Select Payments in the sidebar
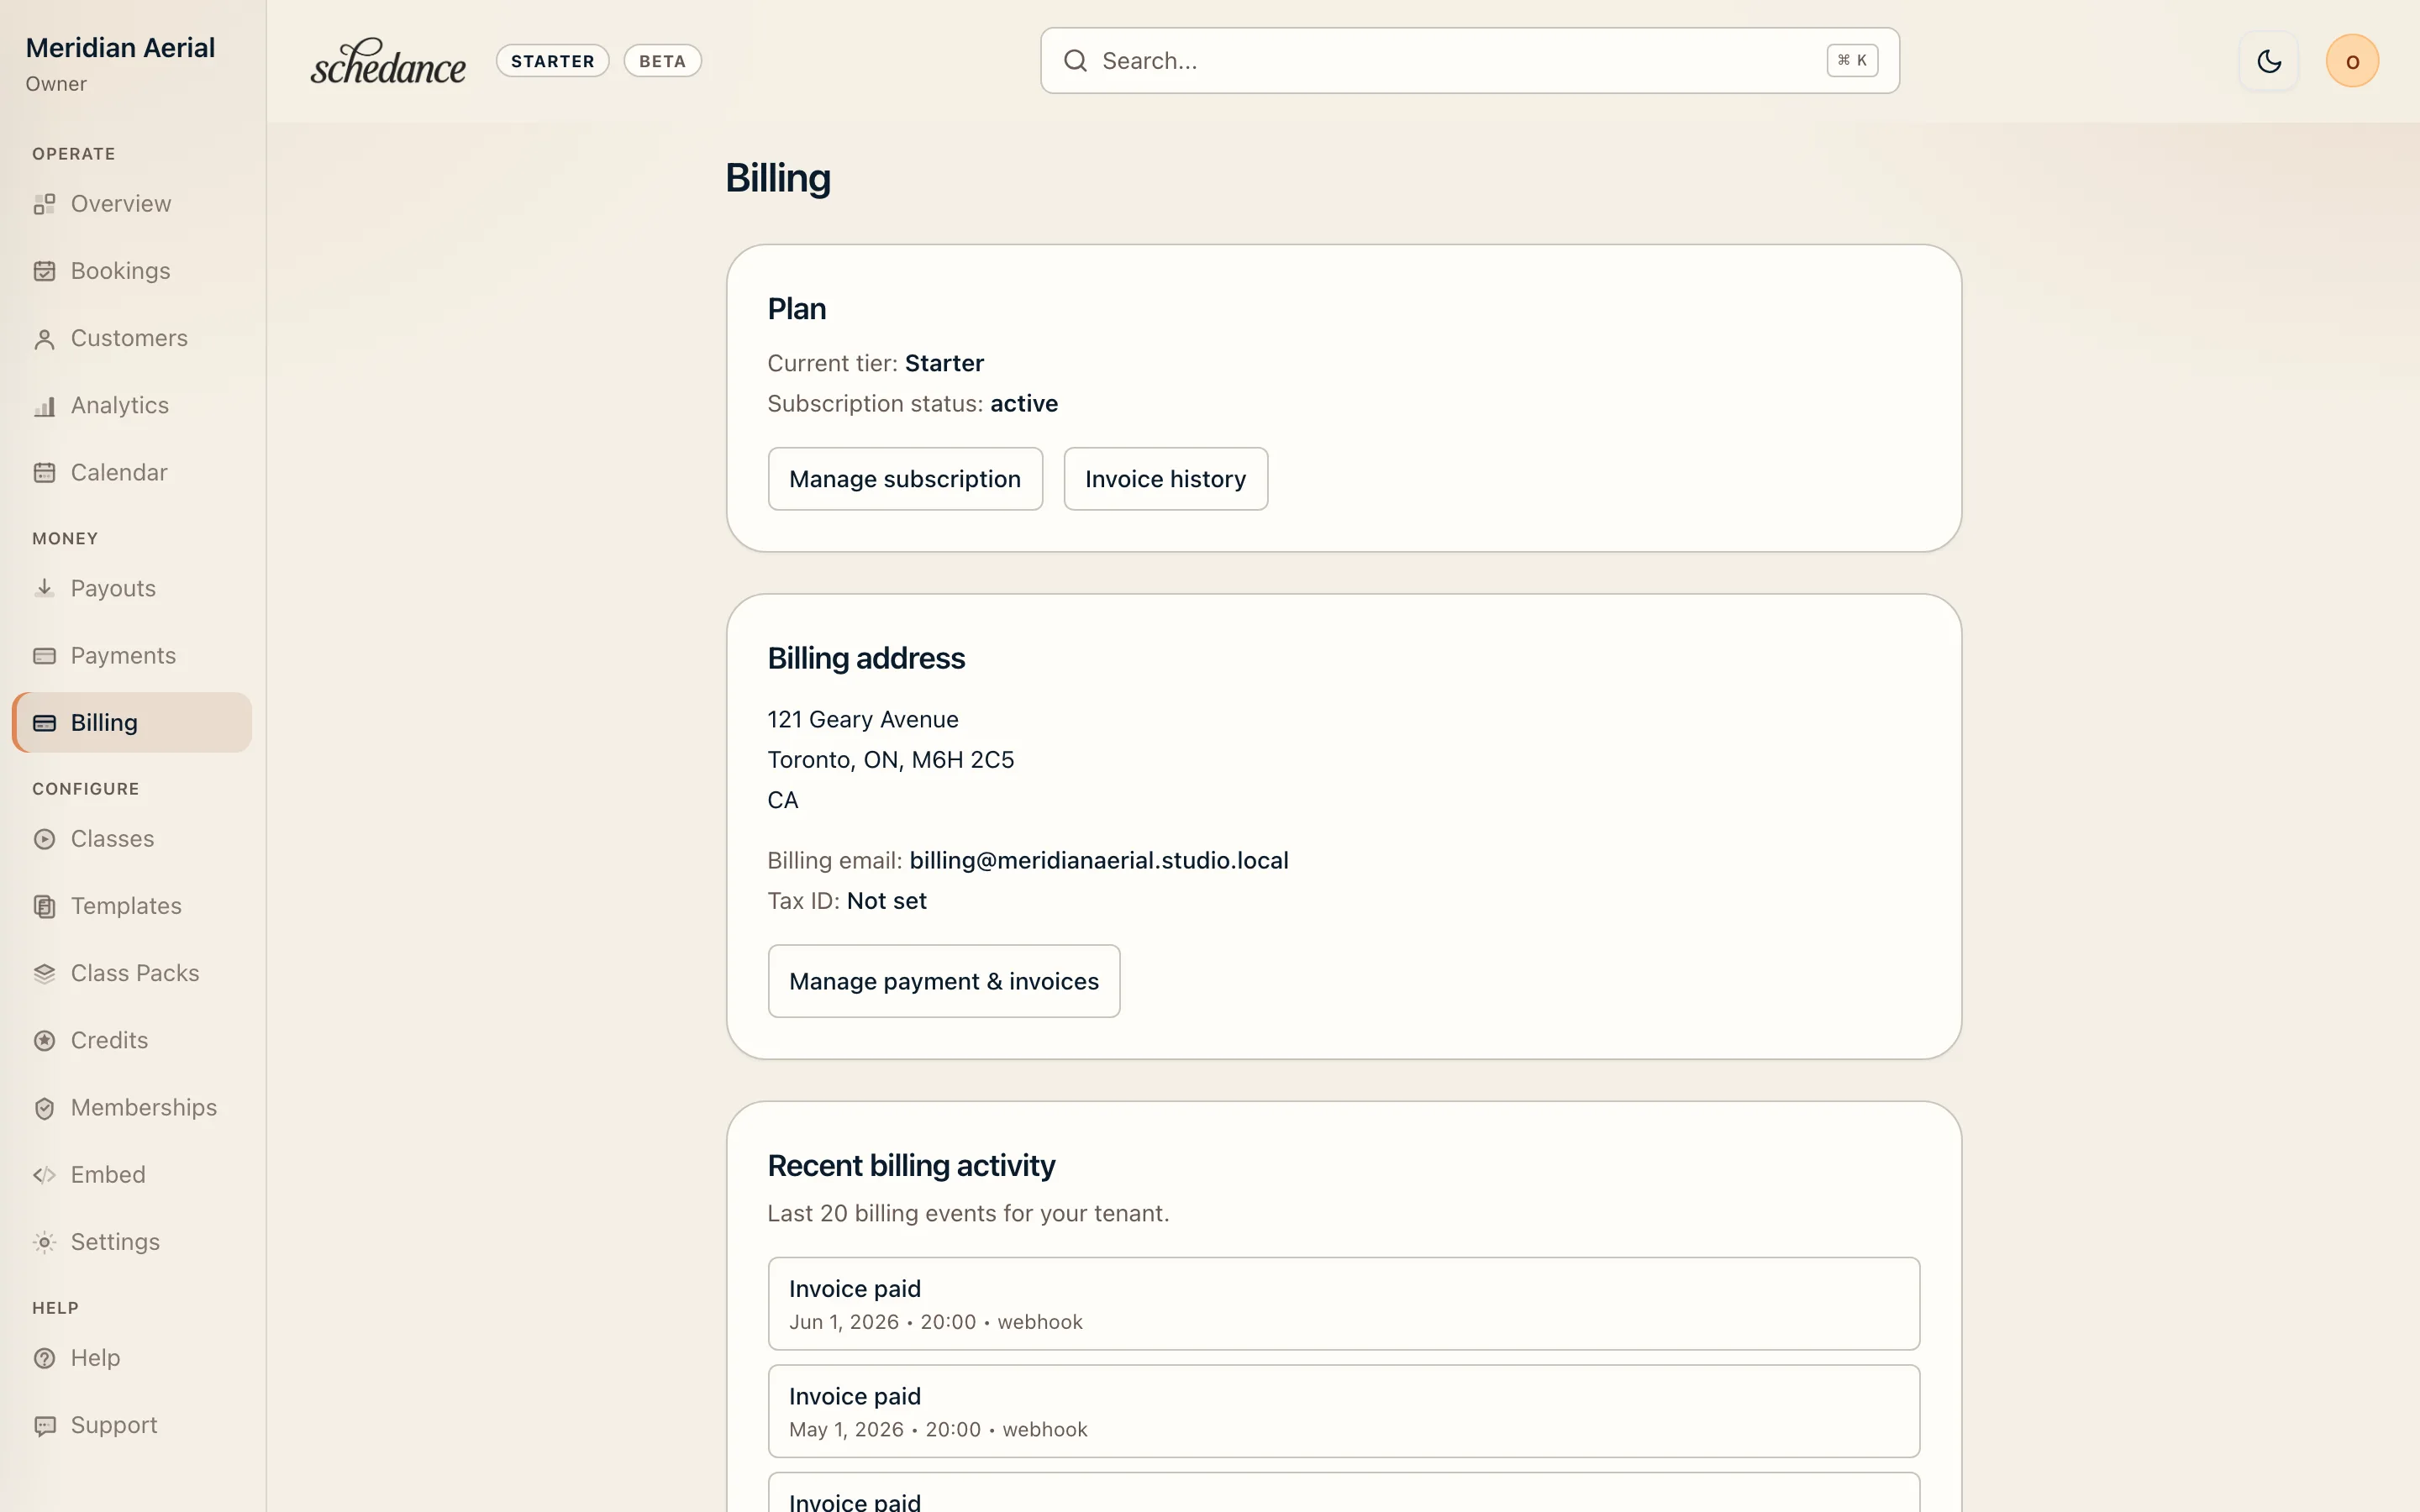2420x1512 pixels. click(x=131, y=655)
